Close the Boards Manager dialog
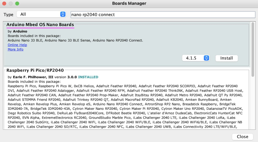The height and width of the screenshot is (142, 258). tap(242, 137)
